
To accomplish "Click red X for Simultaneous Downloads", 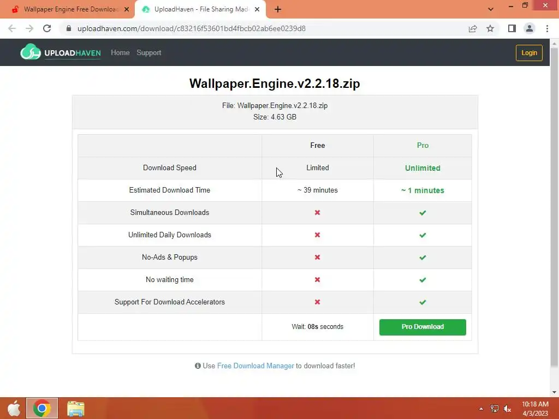I will 317,212.
